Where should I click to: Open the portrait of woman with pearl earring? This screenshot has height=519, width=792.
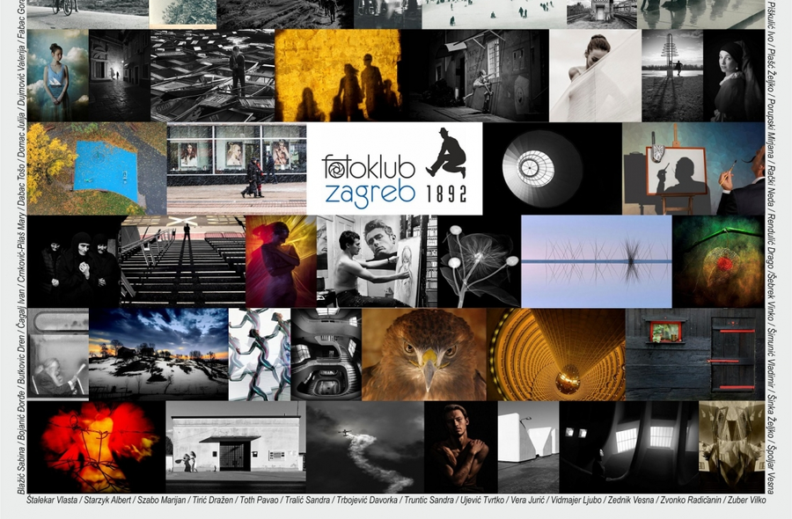tap(734, 76)
